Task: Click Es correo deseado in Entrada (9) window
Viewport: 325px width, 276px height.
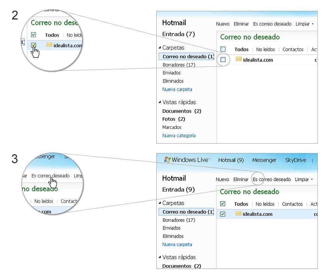Action: [272, 179]
